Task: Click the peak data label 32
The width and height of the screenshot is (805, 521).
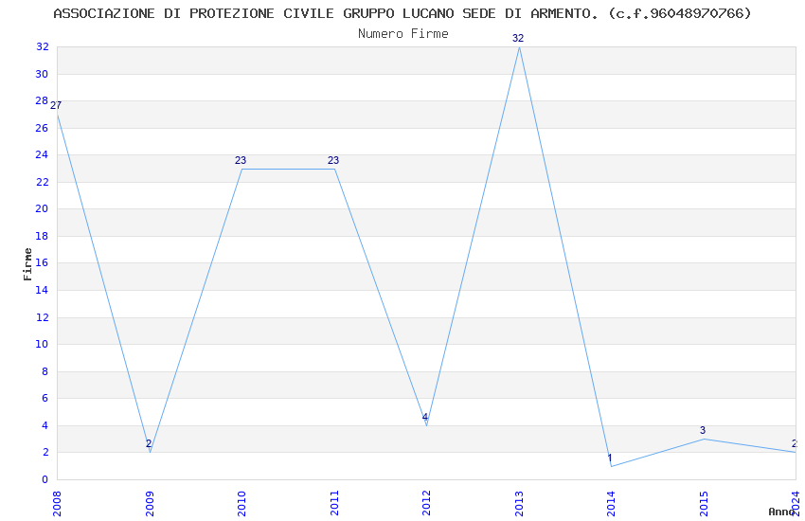Action: click(x=518, y=38)
